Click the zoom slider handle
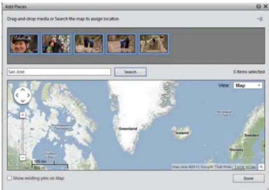Image resolution: width=269 pixels, height=190 pixels. pyautogui.click(x=23, y=153)
